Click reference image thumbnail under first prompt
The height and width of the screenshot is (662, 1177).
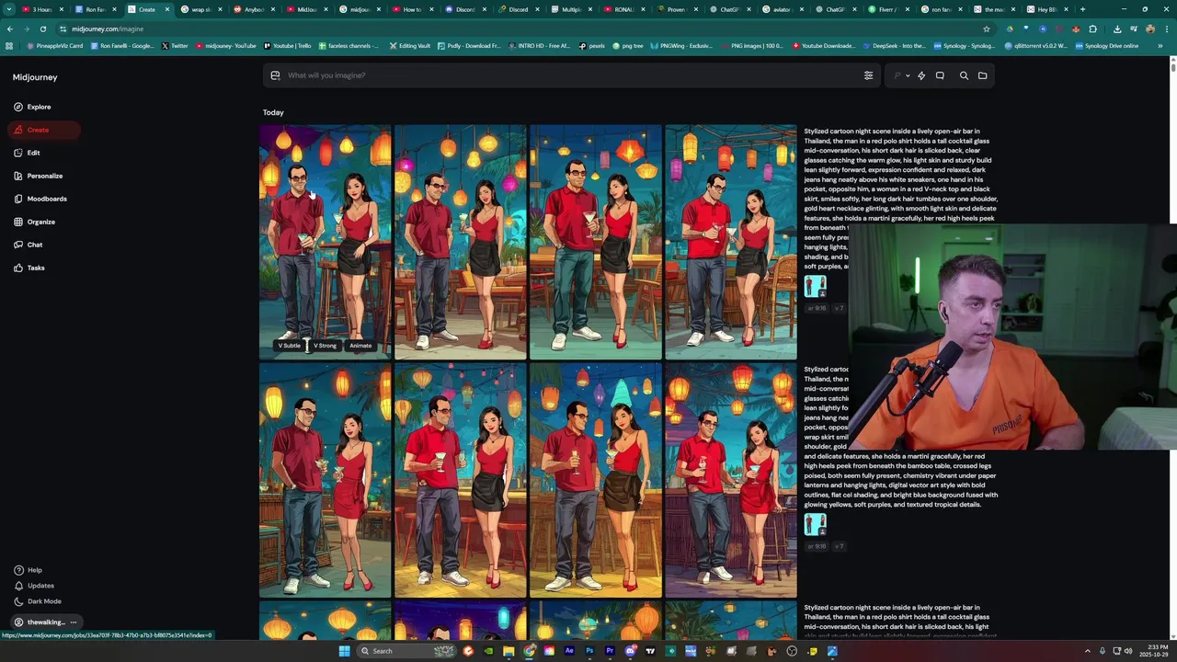[x=815, y=287]
